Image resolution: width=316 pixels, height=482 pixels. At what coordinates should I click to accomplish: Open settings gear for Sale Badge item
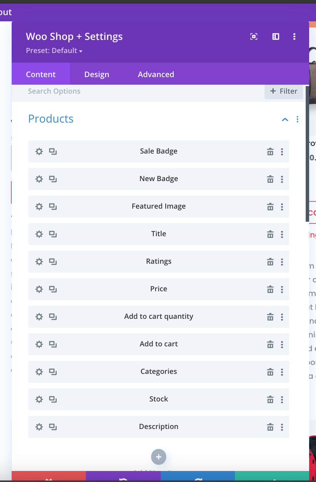[39, 151]
